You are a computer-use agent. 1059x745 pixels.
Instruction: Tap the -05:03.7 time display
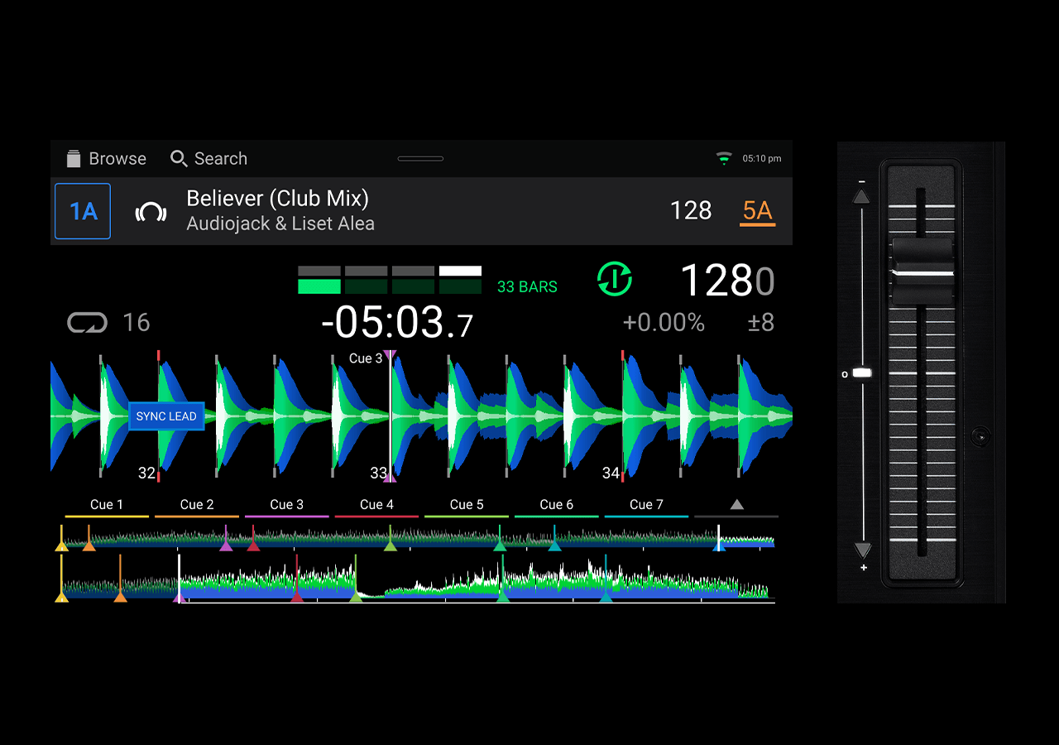[397, 323]
